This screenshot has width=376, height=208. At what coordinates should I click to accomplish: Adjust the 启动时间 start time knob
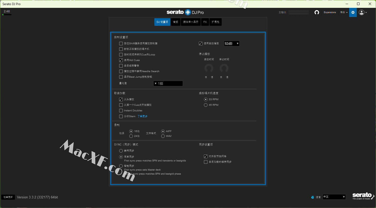point(209,68)
